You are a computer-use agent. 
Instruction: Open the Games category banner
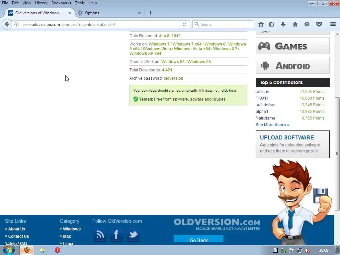(x=293, y=46)
